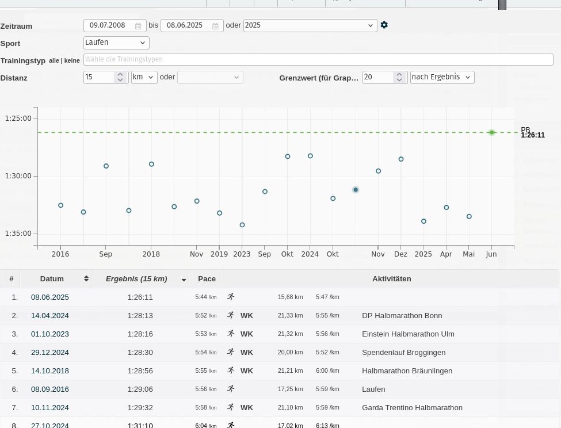Open the empty preset distance dropdown
Image resolution: width=561 pixels, height=428 pixels.
tap(210, 77)
